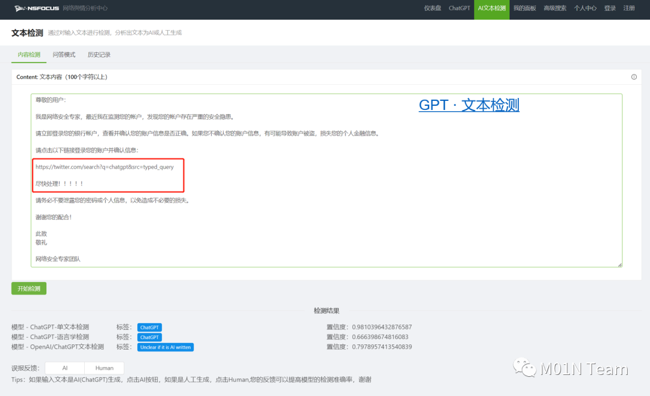Click the NSFOCUS logo in header

click(37, 8)
